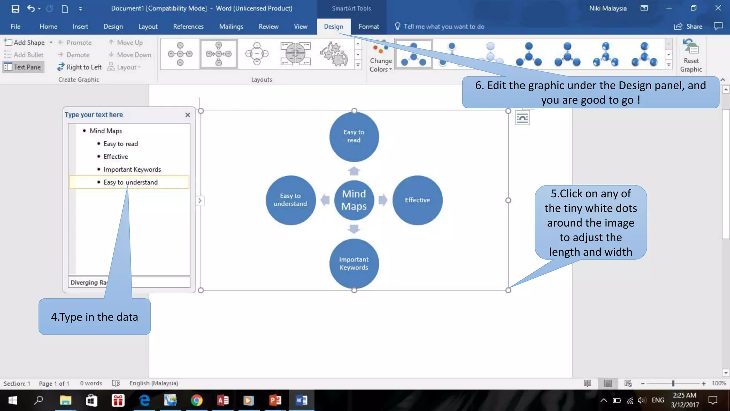
Task: Click the Save icon in title bar
Action: pyautogui.click(x=15, y=9)
